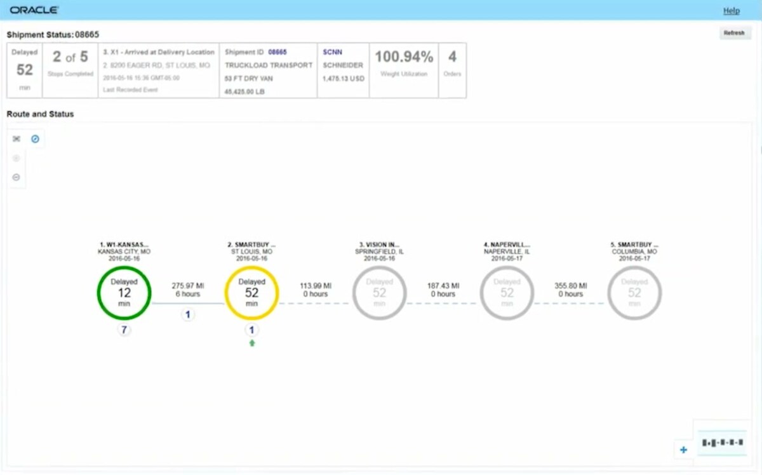
Task: Click the greyed-out zoom in icon
Action: pyautogui.click(x=17, y=158)
